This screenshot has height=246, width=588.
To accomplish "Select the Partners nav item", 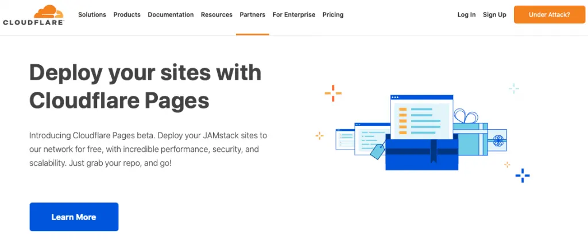I will 253,14.
